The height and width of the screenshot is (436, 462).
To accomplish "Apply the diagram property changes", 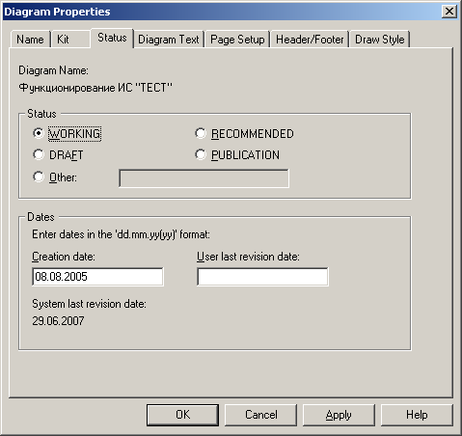I will [x=339, y=415].
